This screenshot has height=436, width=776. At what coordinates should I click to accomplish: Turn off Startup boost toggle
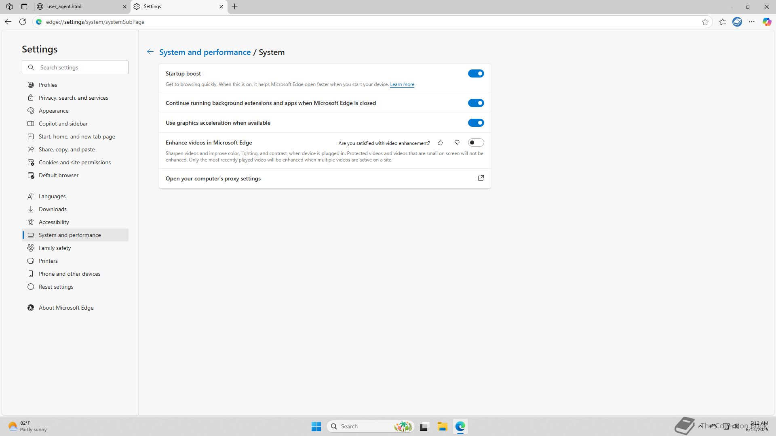point(476,73)
